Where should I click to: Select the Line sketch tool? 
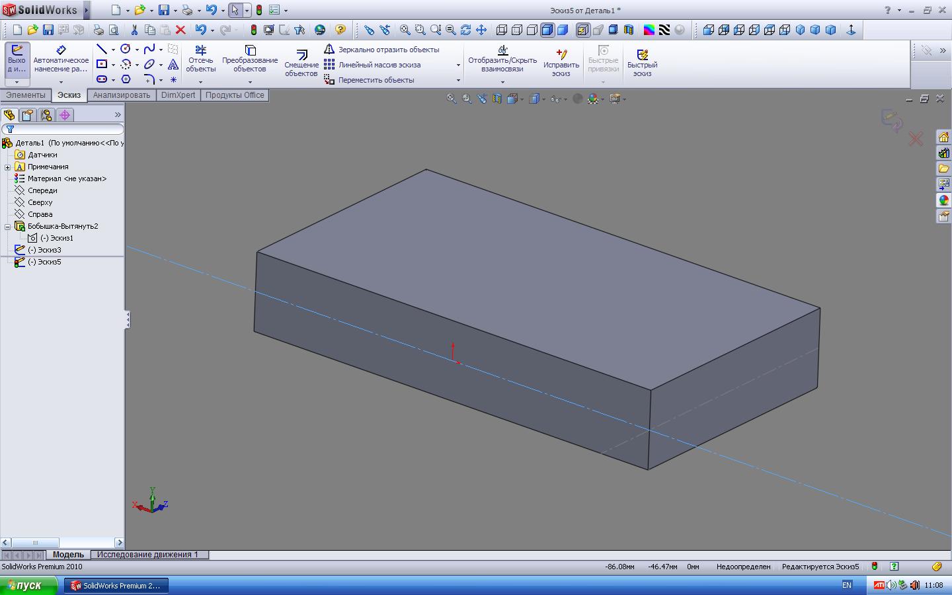click(101, 49)
